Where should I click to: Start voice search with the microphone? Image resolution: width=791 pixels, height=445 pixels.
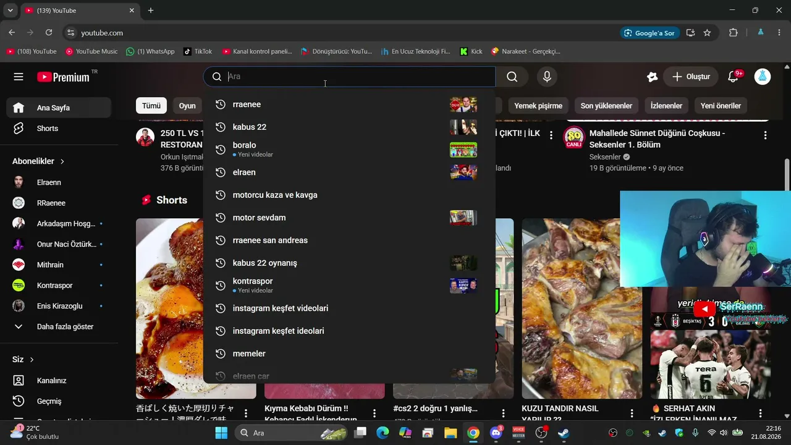pos(547,77)
